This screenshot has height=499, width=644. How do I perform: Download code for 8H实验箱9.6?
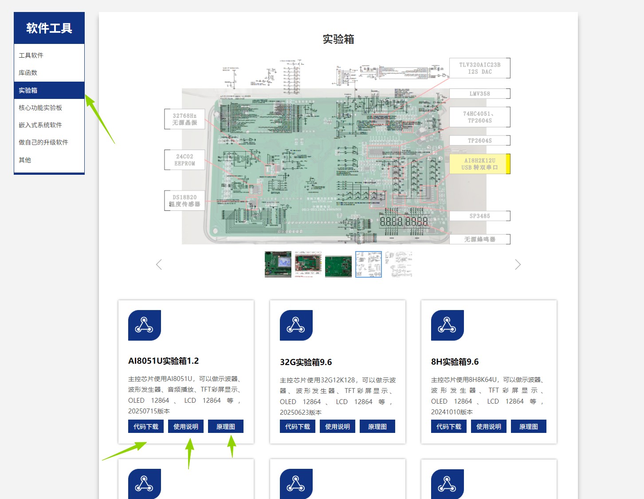pos(449,426)
